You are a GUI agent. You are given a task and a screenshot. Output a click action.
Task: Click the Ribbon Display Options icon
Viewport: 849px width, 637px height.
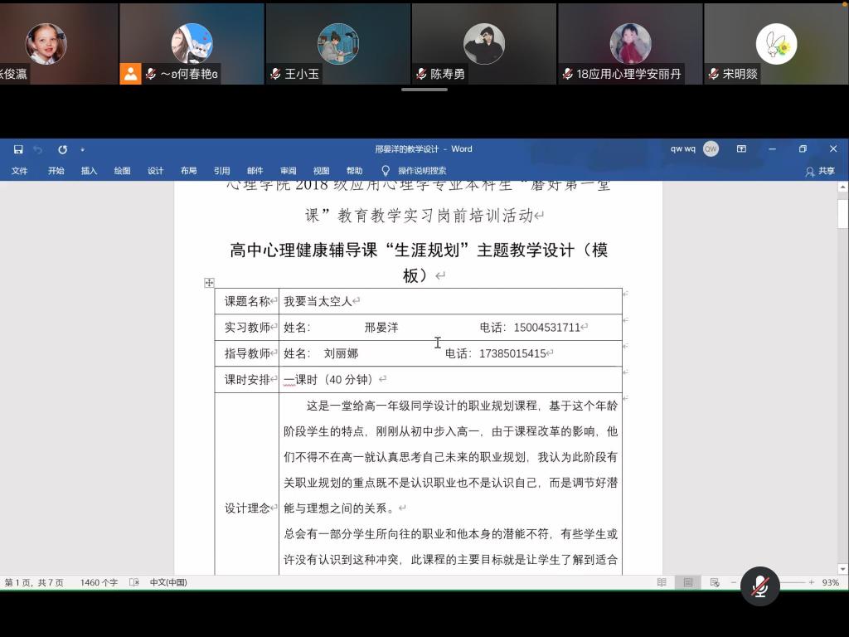click(x=741, y=149)
